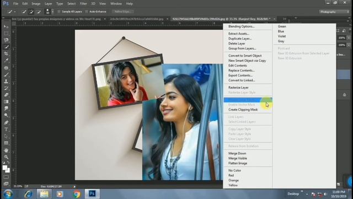Click the foreground color swatch
This screenshot has height=199, width=353.
5,167
